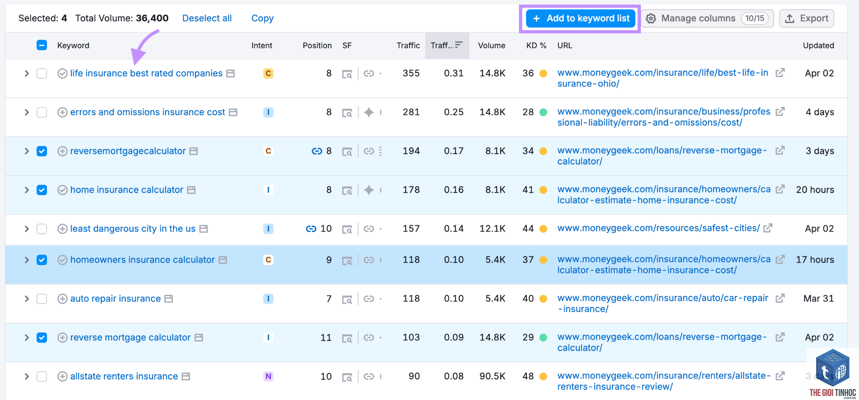This screenshot has width=859, height=400.
Task: Click the link icon before position 10 in least dangerous city row
Action: tap(311, 229)
